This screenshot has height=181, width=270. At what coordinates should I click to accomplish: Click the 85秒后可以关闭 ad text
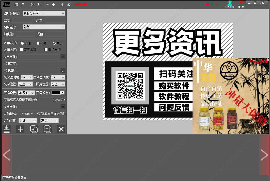(x=256, y=61)
